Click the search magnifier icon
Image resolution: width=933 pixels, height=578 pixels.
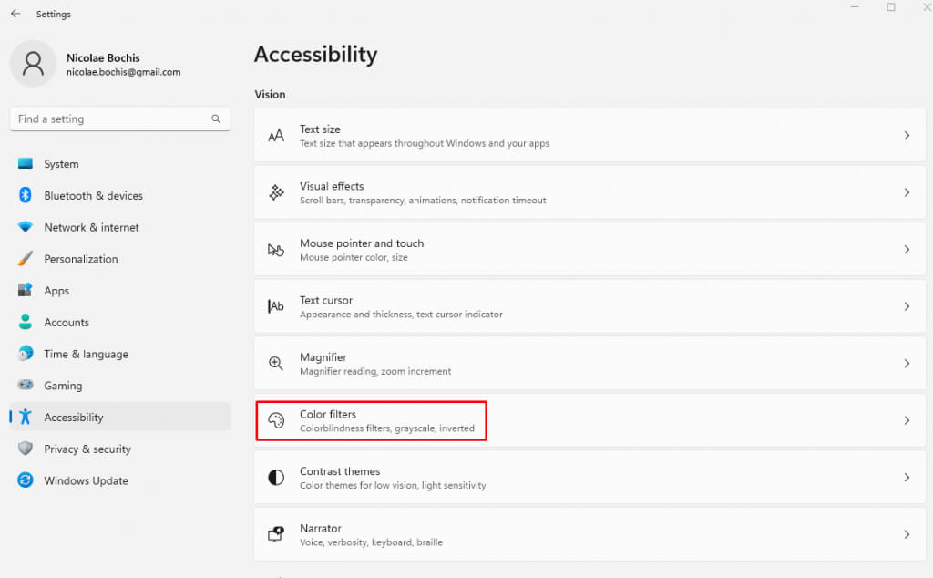click(216, 119)
